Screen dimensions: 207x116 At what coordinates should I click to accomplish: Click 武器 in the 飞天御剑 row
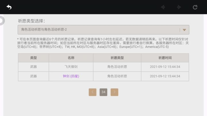click(33, 67)
